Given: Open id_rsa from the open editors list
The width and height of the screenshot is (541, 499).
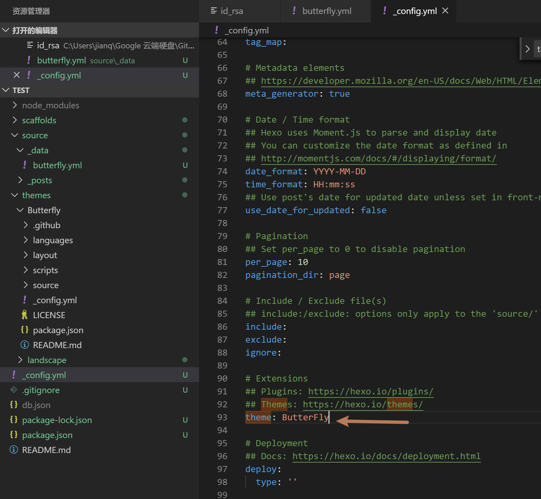Looking at the screenshot, I should 99,45.
